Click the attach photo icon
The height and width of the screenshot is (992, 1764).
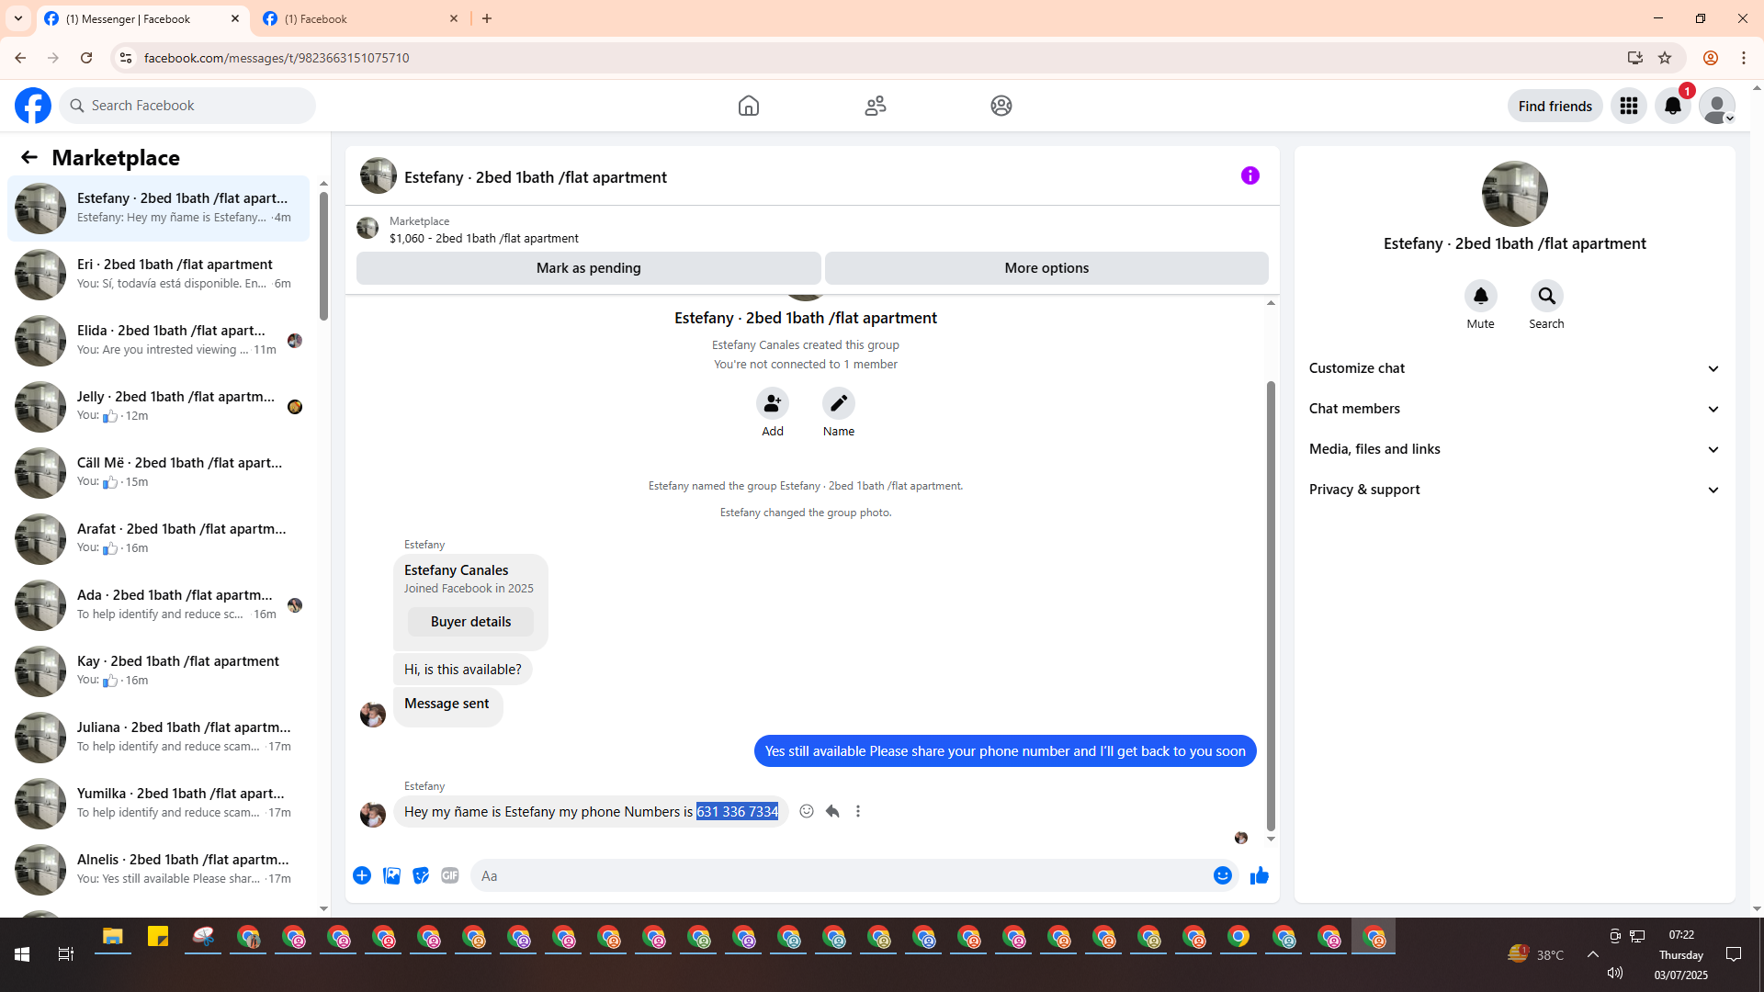tap(391, 875)
